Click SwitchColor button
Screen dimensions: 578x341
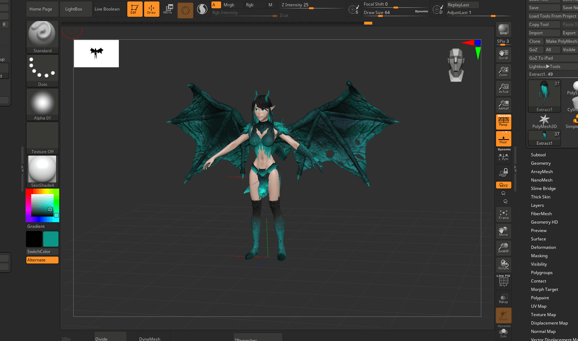click(x=42, y=252)
